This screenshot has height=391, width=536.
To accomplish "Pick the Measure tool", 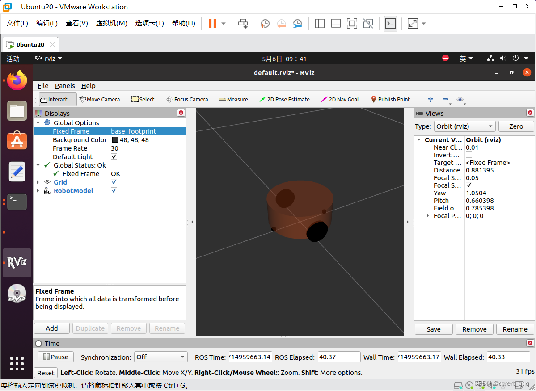I will click(233, 100).
